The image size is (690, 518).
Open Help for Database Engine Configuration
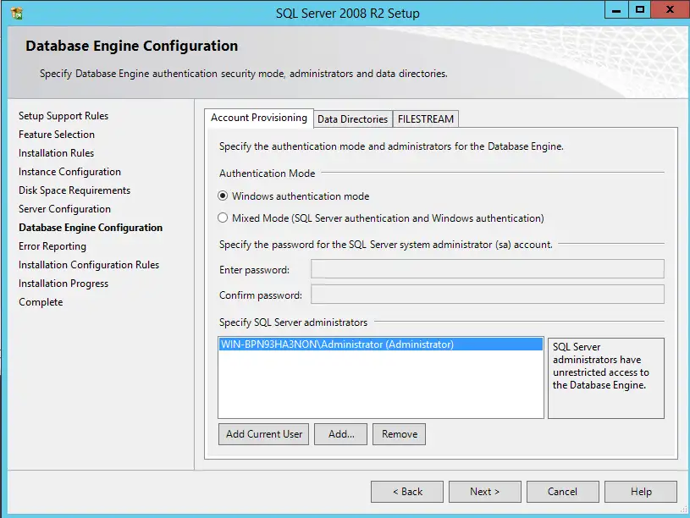640,491
